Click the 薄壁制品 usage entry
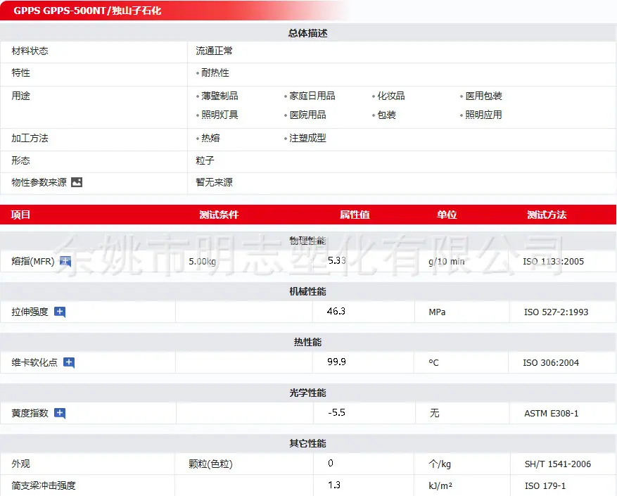The image size is (617, 496). (x=220, y=96)
